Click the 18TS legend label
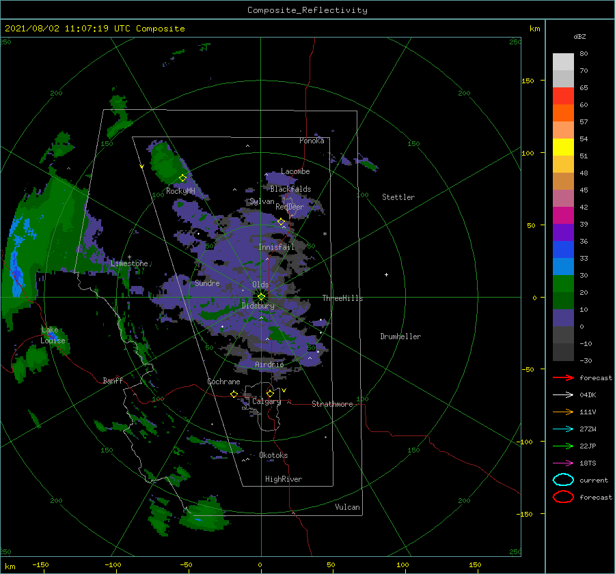 [588, 463]
